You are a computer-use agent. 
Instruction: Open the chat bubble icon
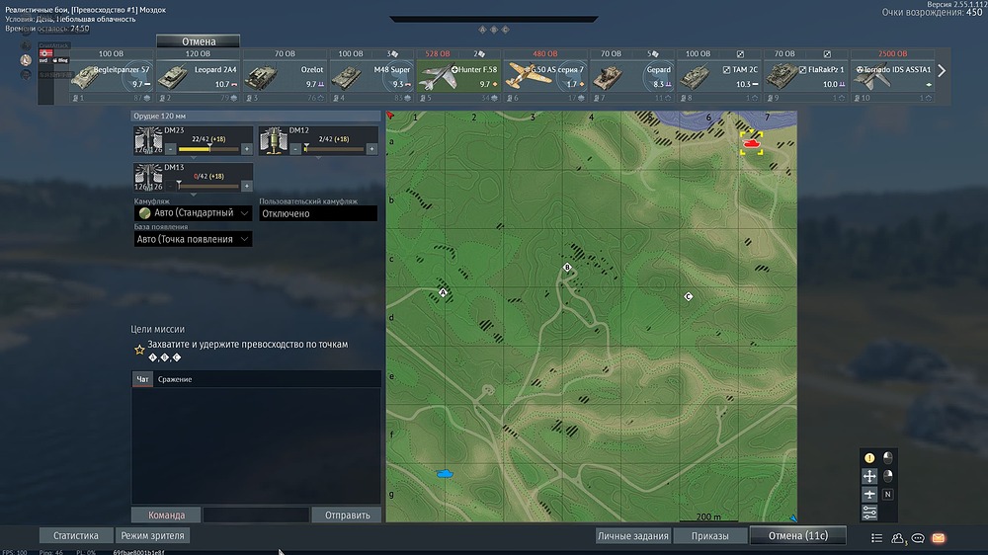[x=918, y=538]
